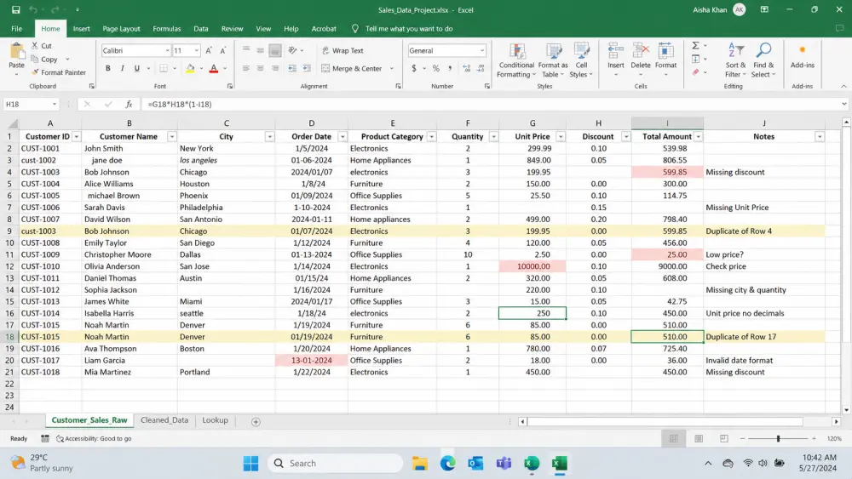Toggle Italic formatting
Image resolution: width=852 pixels, height=479 pixels.
(x=122, y=68)
